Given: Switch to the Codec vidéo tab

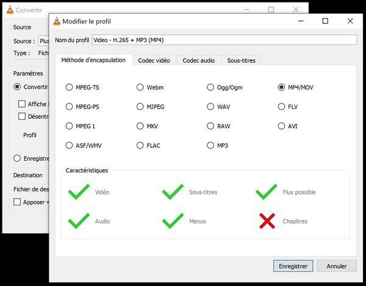Looking at the screenshot, I should (x=154, y=60).
